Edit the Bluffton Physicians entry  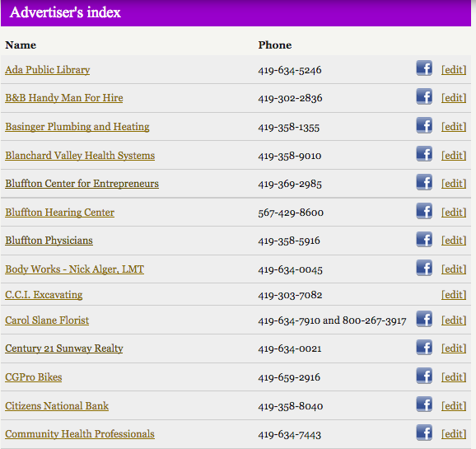(x=454, y=241)
